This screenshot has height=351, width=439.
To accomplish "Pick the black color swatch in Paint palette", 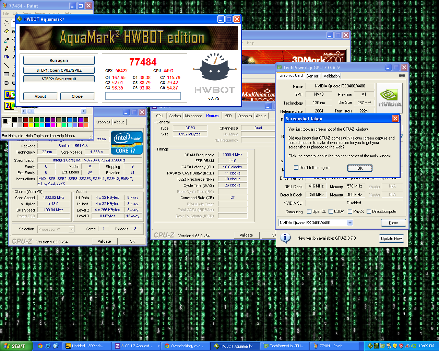I will [14, 120].
